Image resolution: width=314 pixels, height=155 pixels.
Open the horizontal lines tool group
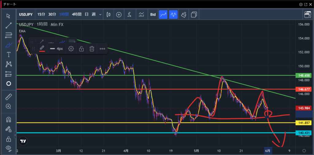(x=8, y=35)
